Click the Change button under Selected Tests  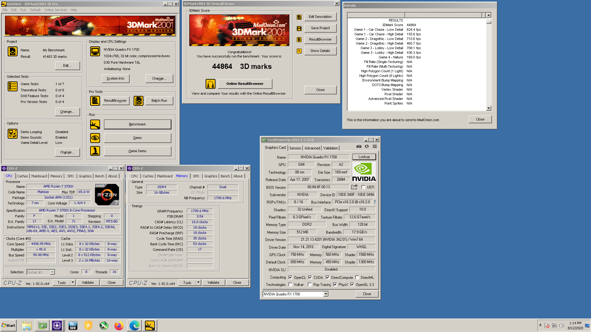pos(67,112)
